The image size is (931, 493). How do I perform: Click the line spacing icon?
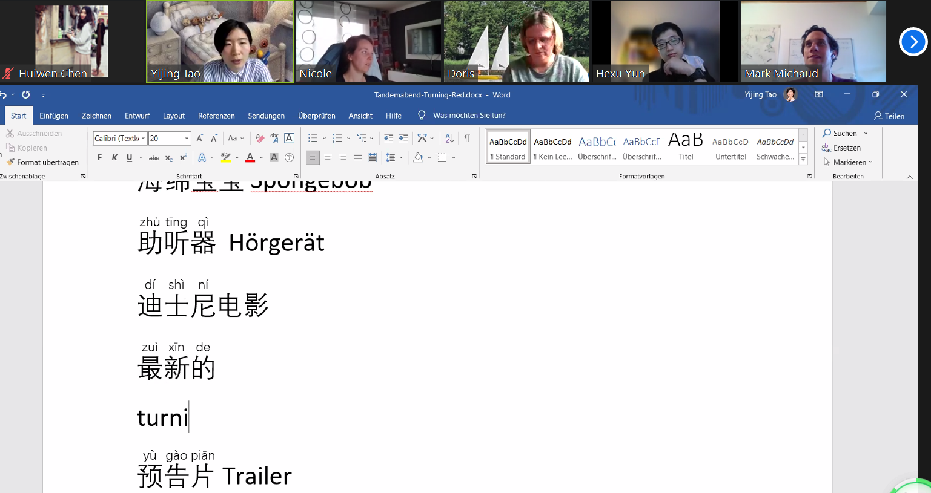coord(391,158)
